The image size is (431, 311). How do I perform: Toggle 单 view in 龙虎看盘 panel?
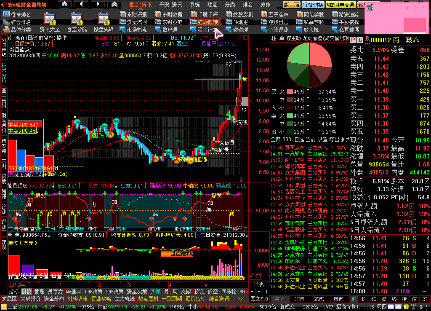click(282, 38)
